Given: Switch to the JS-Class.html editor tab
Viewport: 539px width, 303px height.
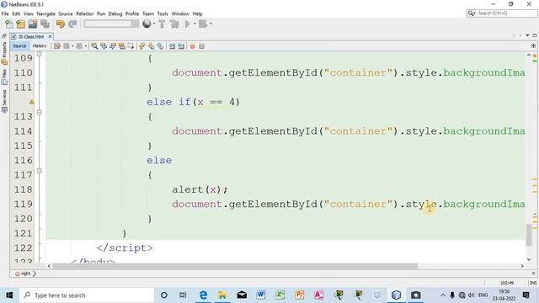Looking at the screenshot, I should point(30,36).
